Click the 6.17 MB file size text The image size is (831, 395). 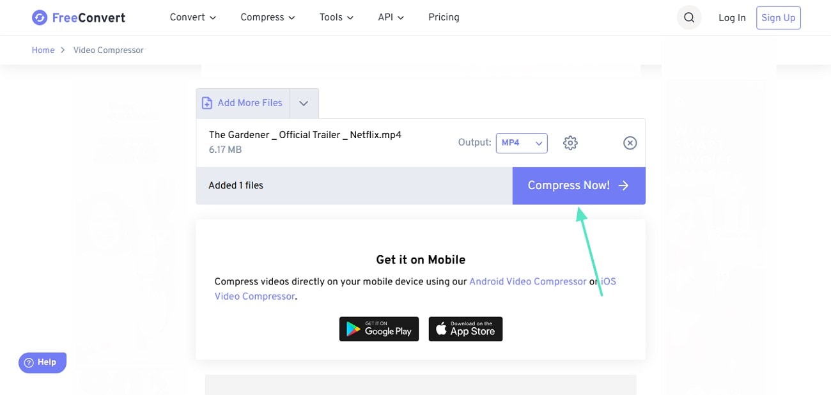[225, 150]
